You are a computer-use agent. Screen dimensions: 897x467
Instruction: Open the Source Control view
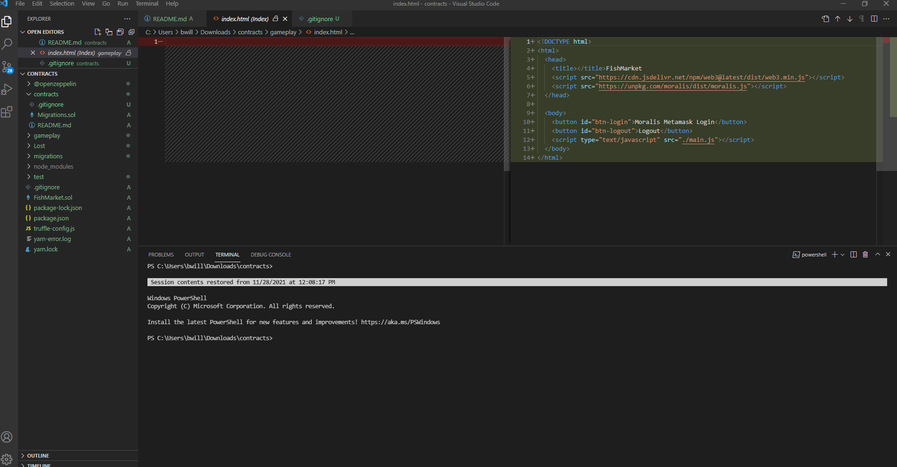(x=7, y=67)
